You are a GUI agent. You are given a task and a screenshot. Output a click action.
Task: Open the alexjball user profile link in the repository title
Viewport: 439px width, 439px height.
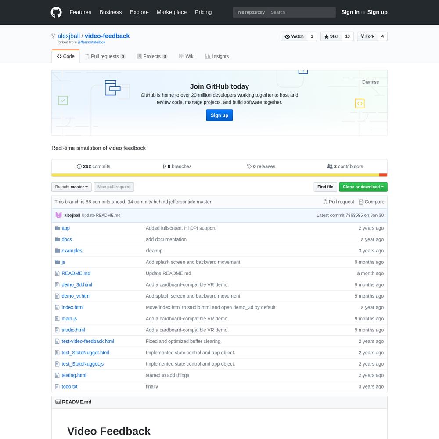point(68,36)
